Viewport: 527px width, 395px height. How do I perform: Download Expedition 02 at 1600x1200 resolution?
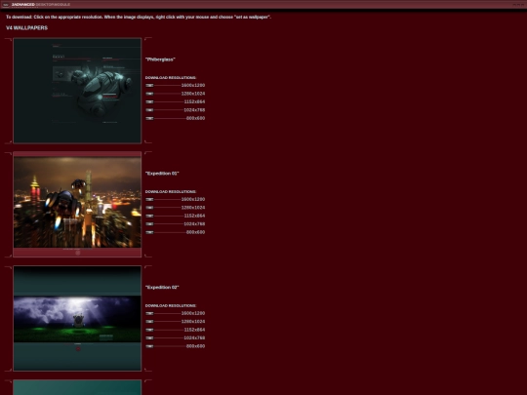click(193, 313)
